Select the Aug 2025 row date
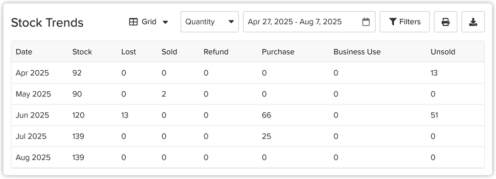 click(x=33, y=157)
